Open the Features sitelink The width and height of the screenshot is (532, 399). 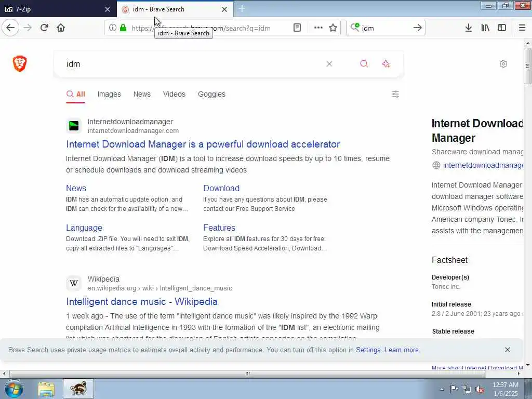[x=219, y=228]
